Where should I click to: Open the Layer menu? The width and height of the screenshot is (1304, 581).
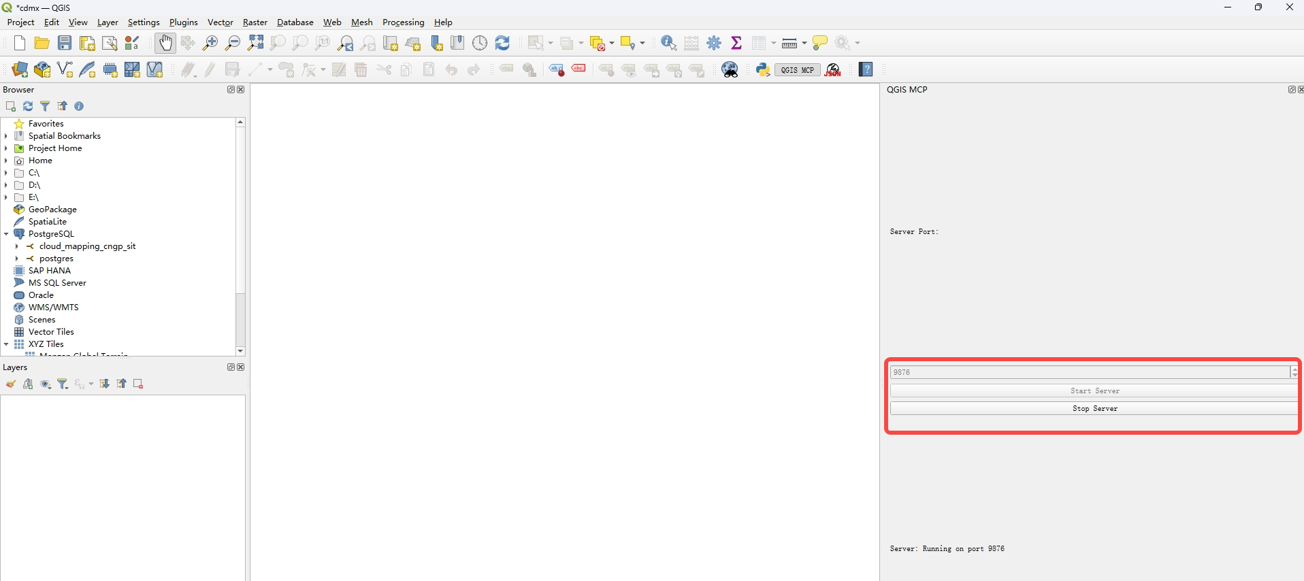tap(108, 22)
